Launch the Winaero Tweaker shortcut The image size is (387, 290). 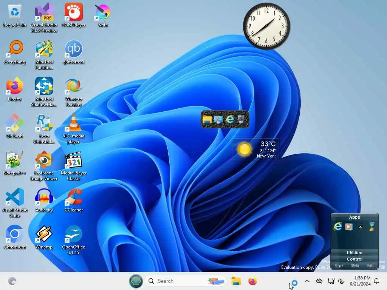pos(74,93)
